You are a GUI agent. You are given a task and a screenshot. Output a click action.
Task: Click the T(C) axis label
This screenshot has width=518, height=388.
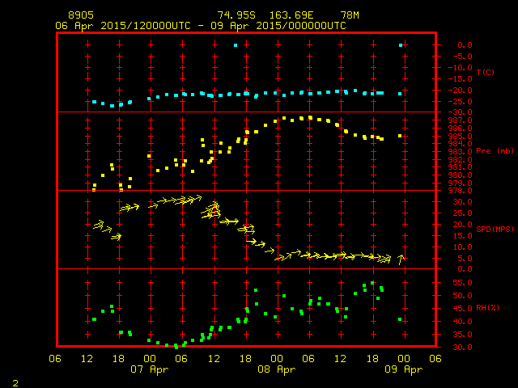486,72
